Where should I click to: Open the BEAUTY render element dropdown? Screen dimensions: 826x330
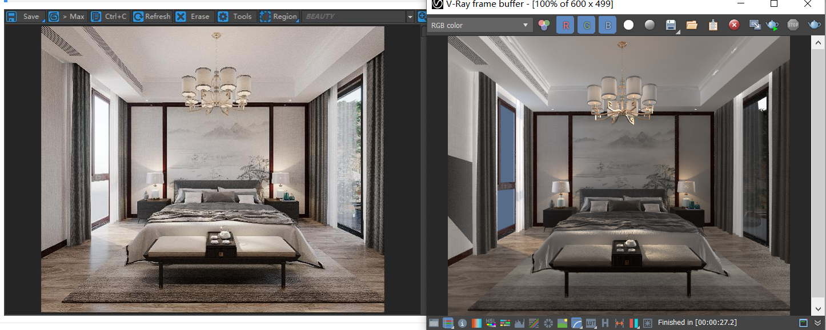(x=358, y=17)
